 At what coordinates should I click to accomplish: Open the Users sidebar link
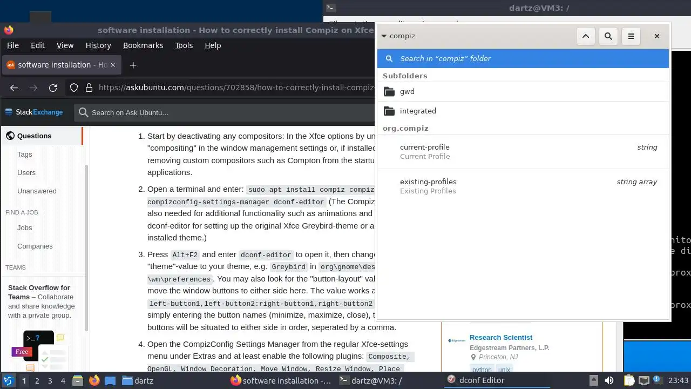pos(26,173)
